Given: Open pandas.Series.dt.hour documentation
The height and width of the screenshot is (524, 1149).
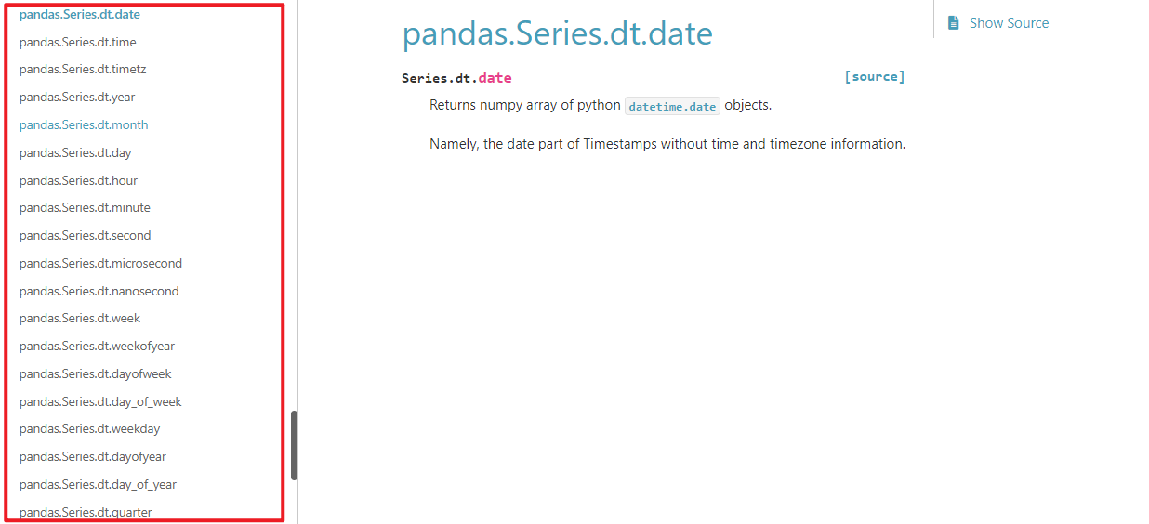Looking at the screenshot, I should point(78,180).
